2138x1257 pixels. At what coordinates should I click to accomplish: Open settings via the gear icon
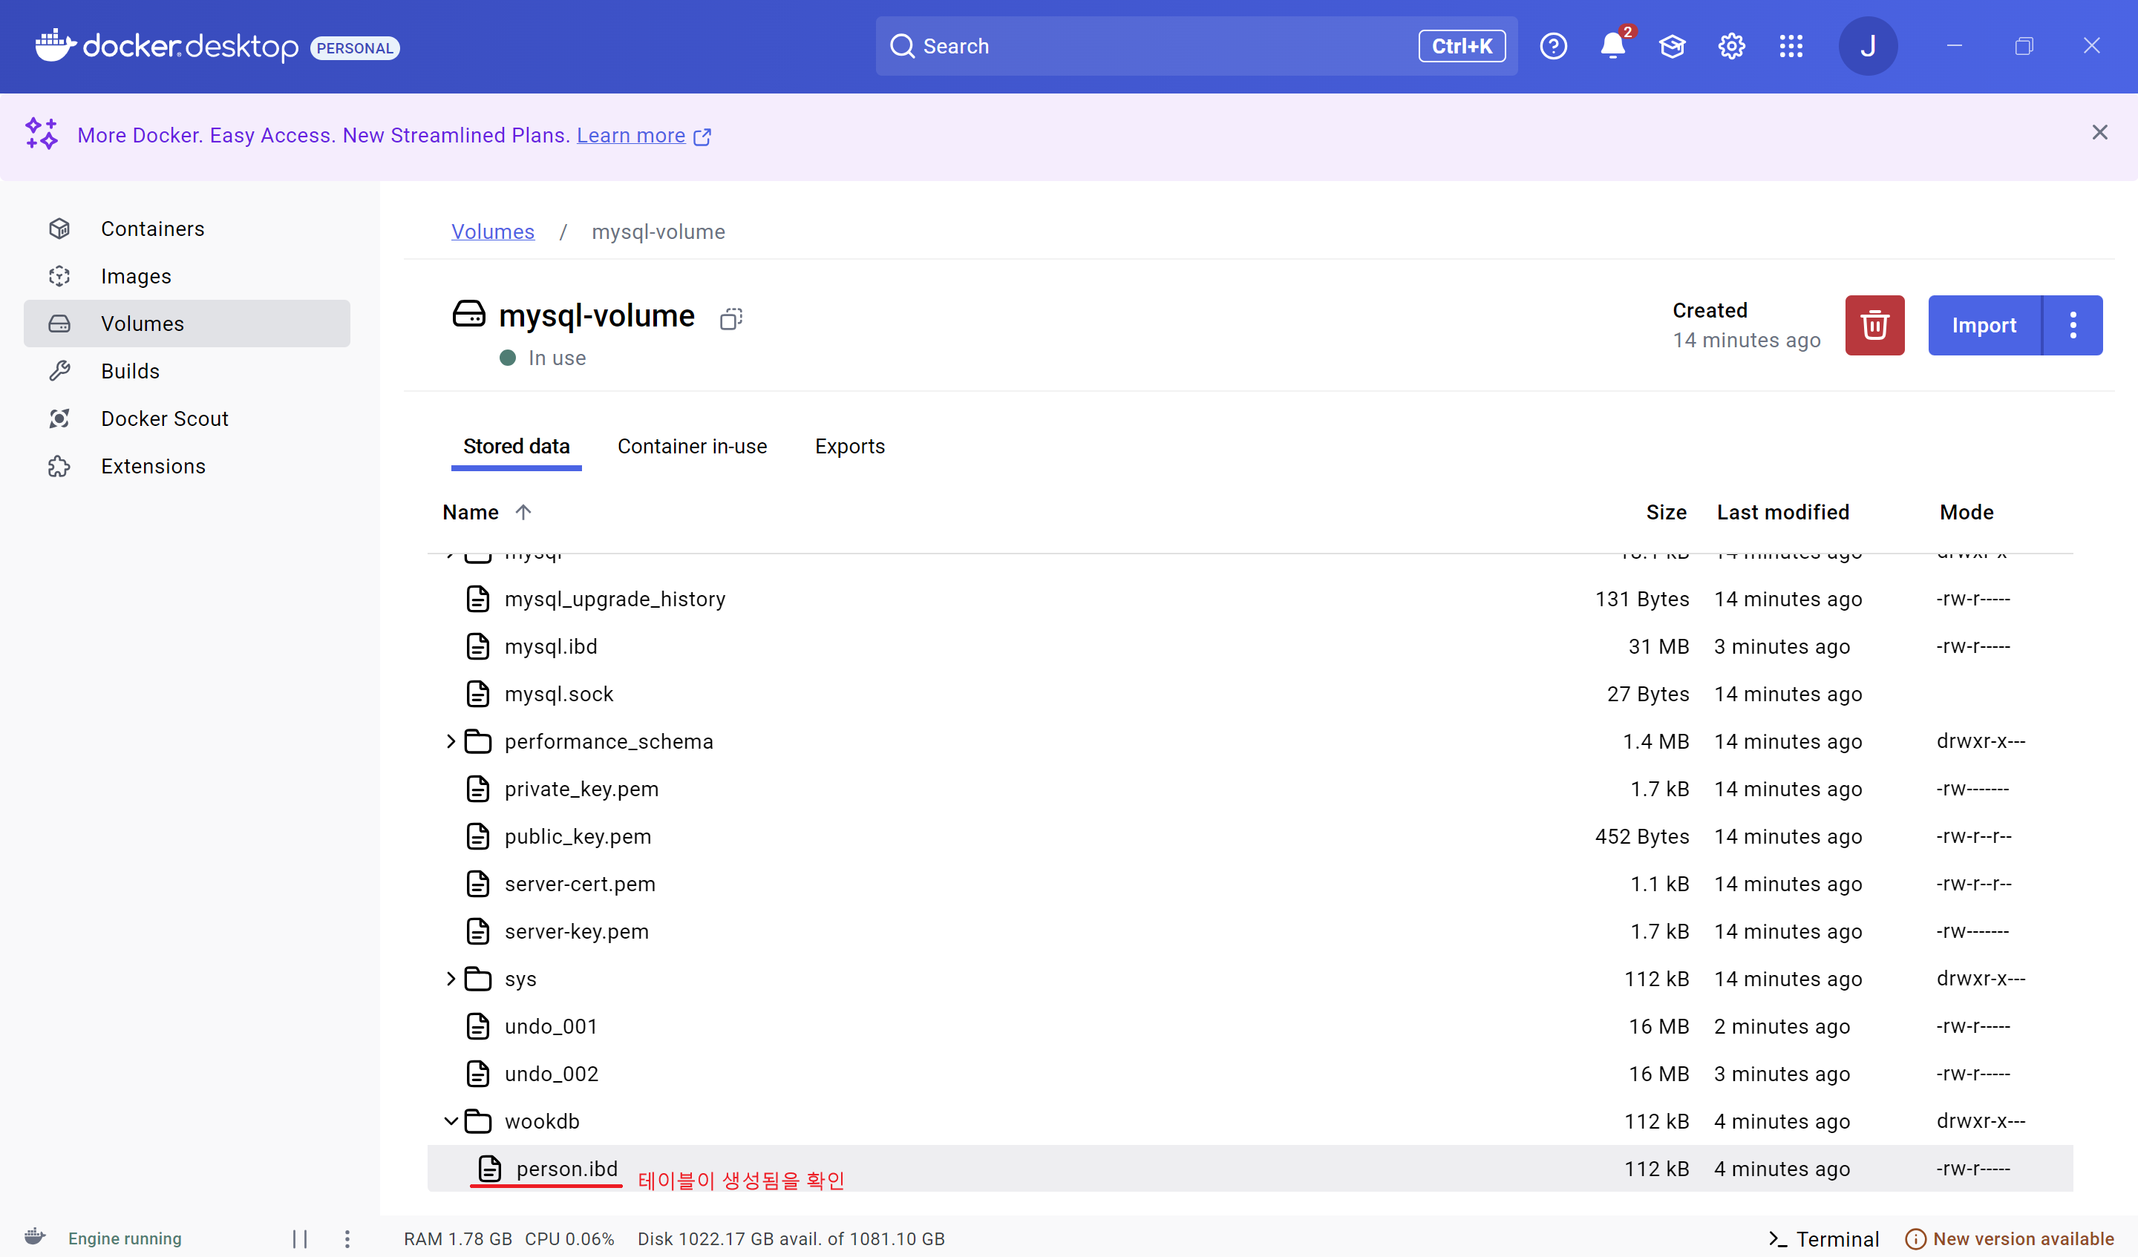point(1730,46)
